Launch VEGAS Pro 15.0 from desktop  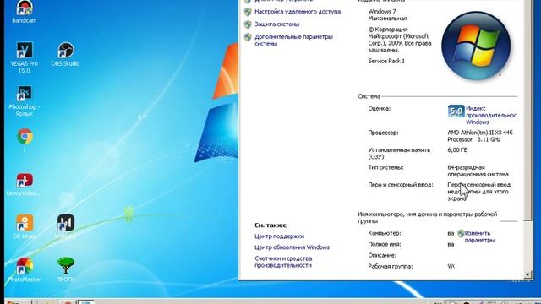coord(25,57)
